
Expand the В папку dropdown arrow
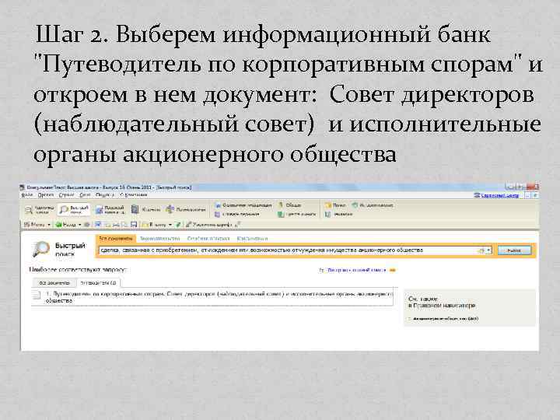point(170,225)
